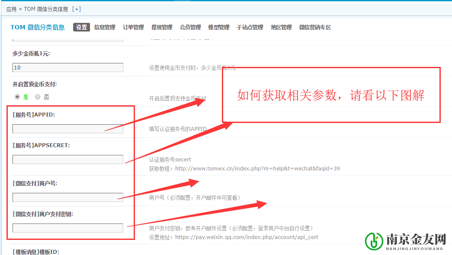Go to the 订单管理 tab
This screenshot has height=255, width=452.
[x=133, y=27]
